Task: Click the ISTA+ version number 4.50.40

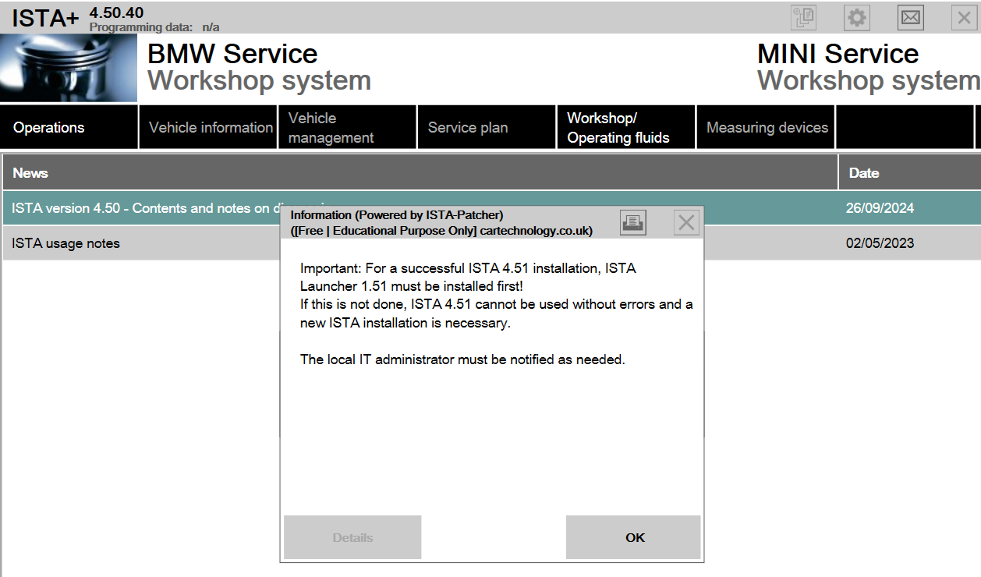Action: [x=116, y=12]
